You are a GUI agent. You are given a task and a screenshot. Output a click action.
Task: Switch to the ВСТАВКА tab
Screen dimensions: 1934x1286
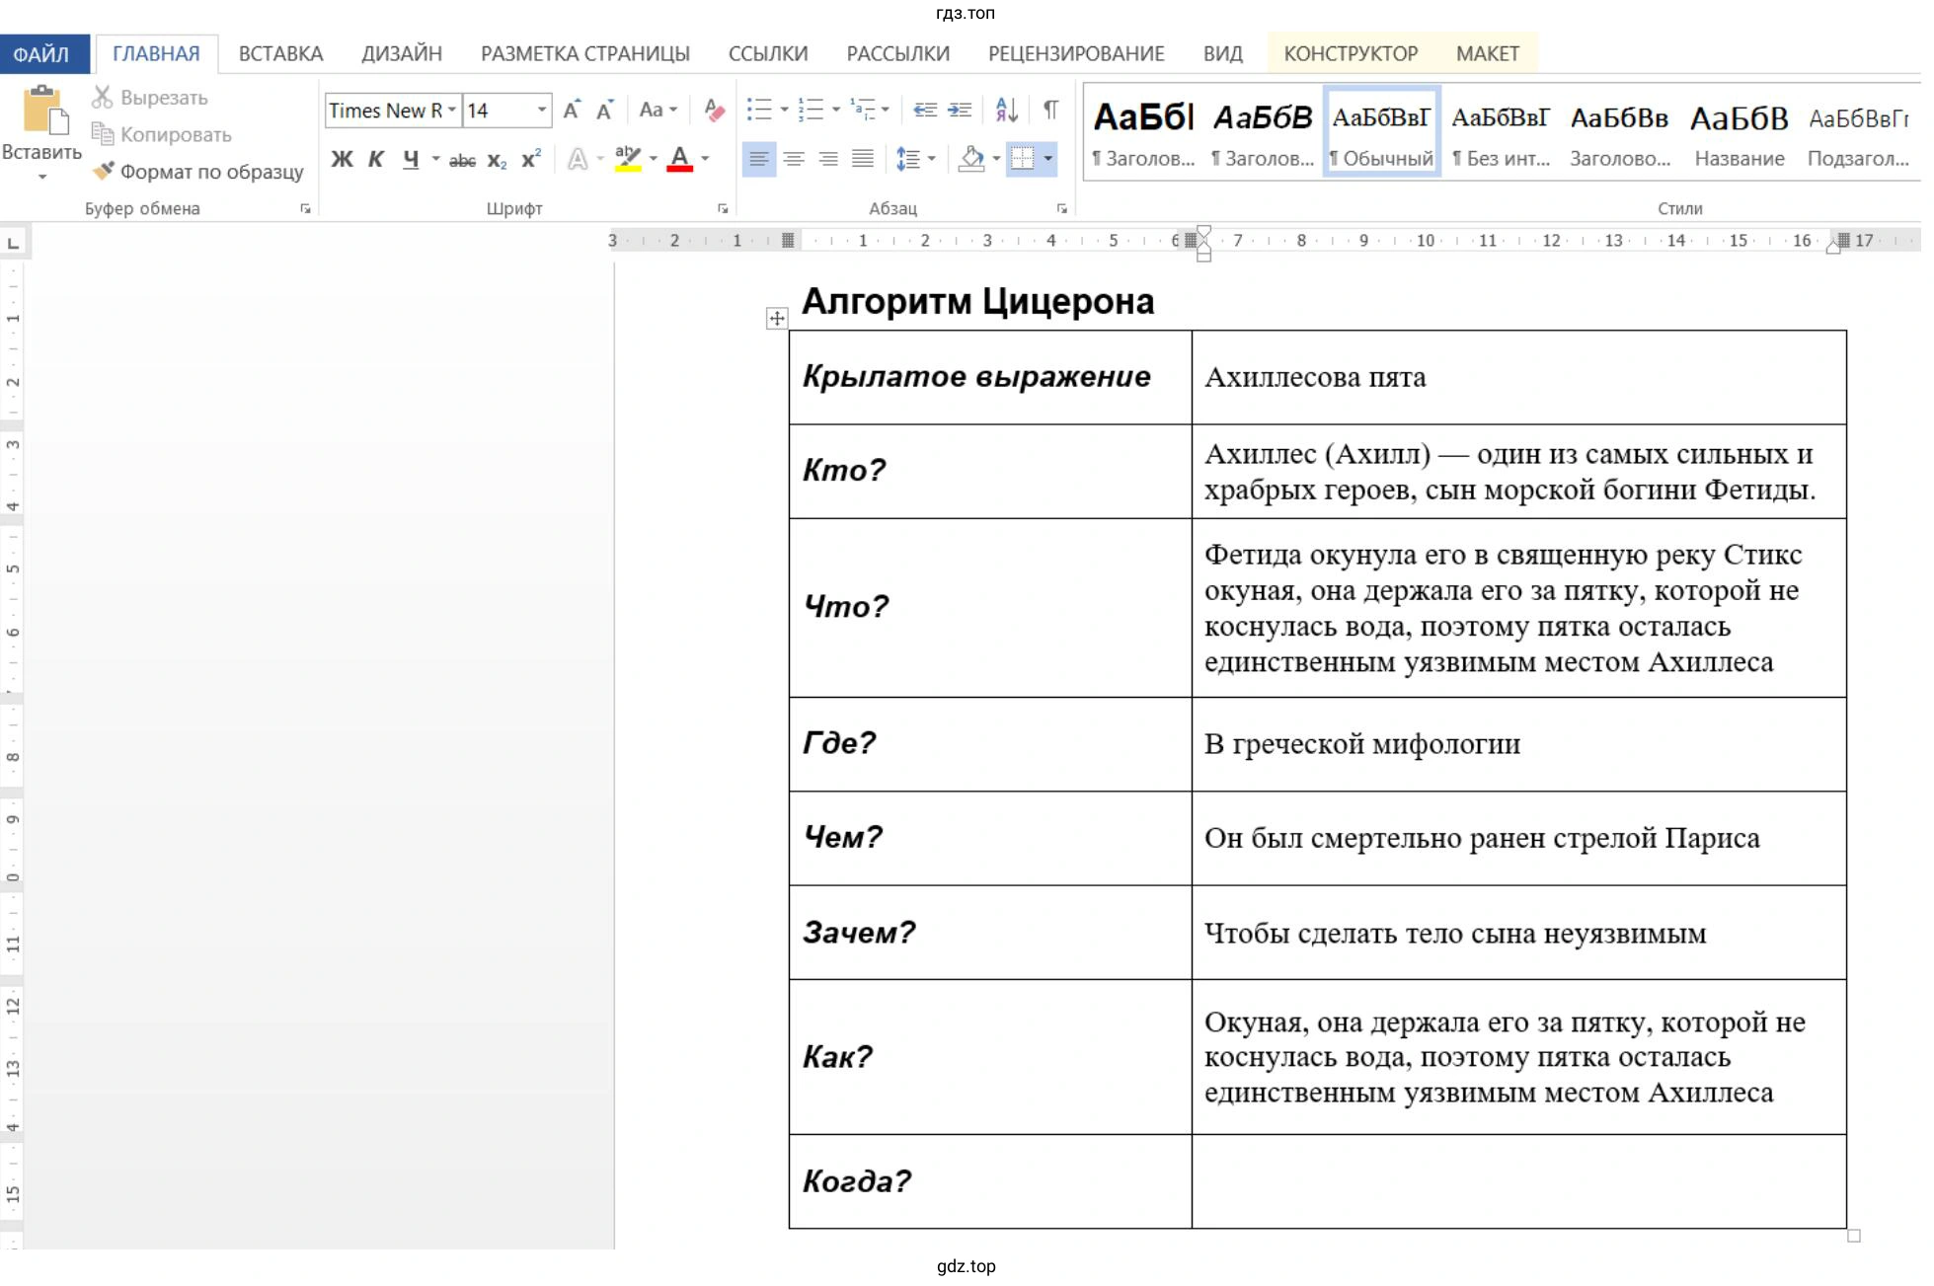point(280,54)
